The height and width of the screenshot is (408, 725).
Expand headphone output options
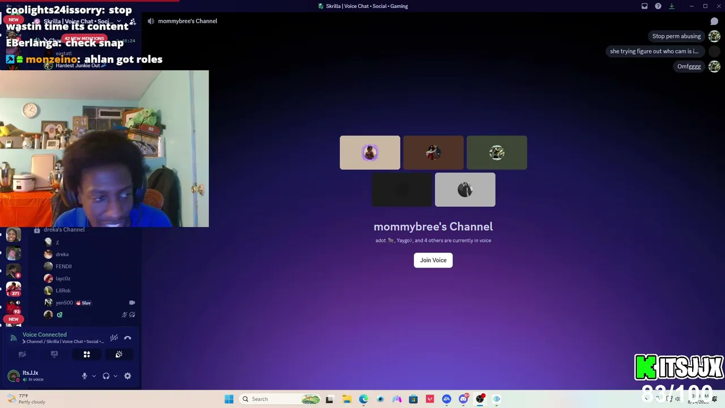coord(116,376)
